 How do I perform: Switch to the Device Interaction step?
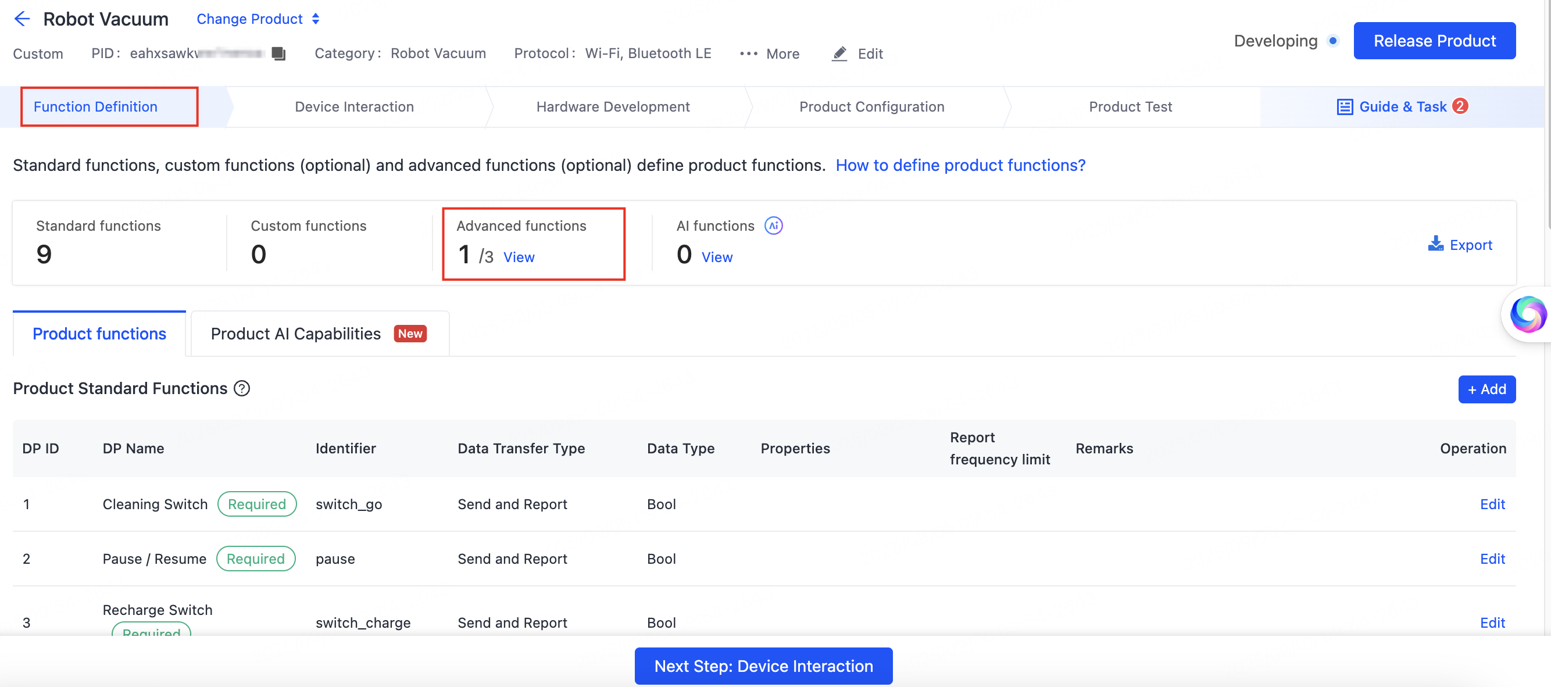[x=354, y=106]
